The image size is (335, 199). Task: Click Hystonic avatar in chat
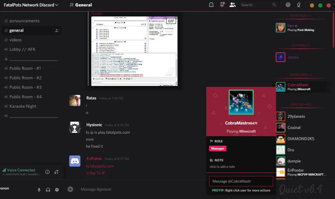(x=75, y=127)
